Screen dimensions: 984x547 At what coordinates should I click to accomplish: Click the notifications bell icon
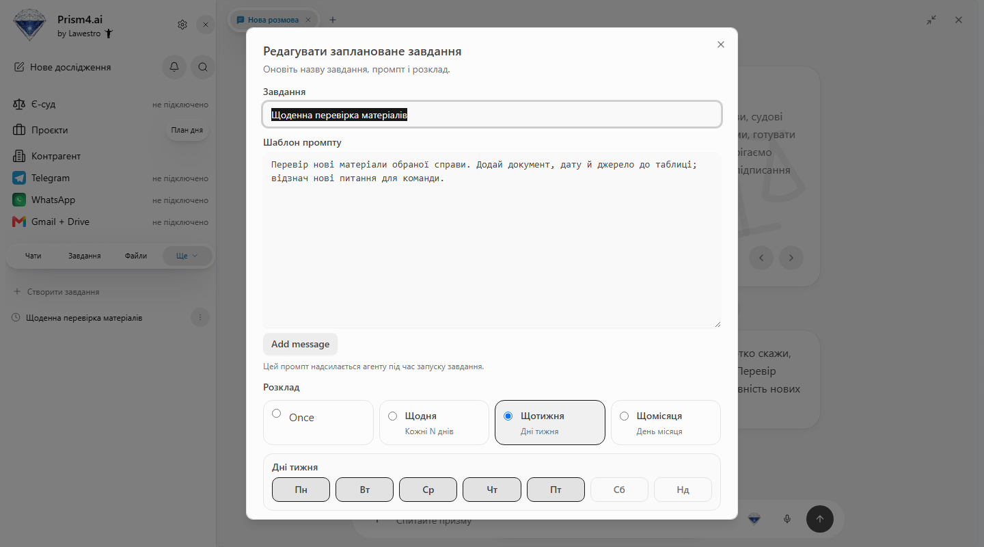[174, 67]
